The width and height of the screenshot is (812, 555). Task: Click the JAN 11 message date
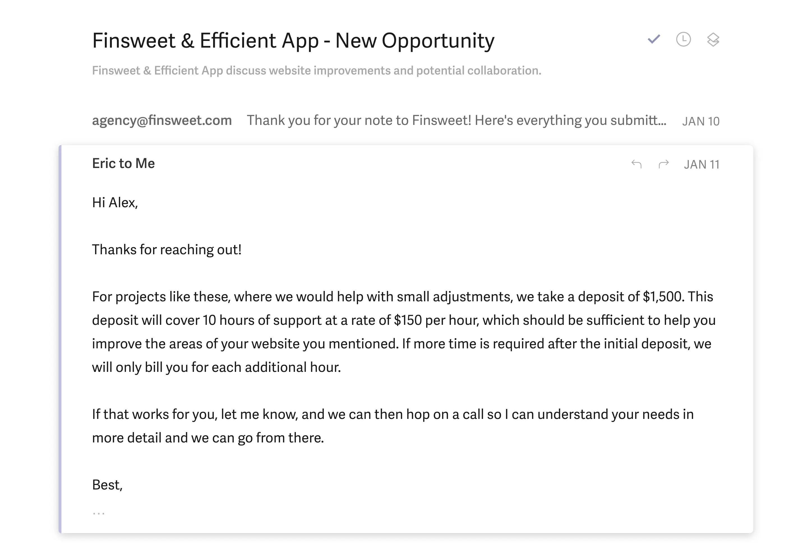[x=701, y=164]
